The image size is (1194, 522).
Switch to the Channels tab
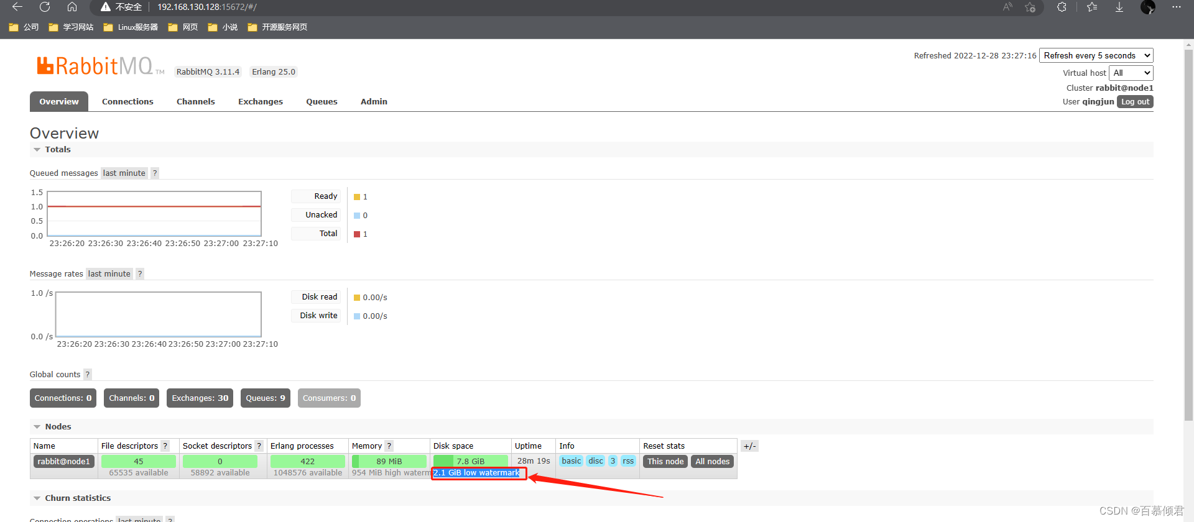[195, 101]
